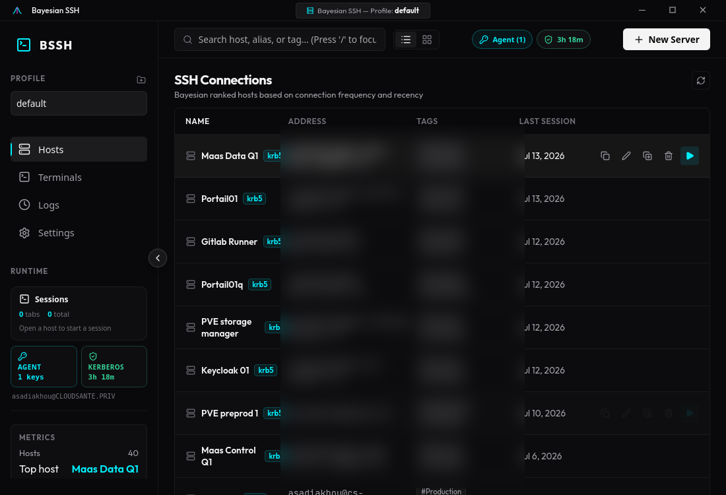This screenshot has width=726, height=495.
Task: Edit the Maas Data Q1 host
Action: [x=626, y=156]
